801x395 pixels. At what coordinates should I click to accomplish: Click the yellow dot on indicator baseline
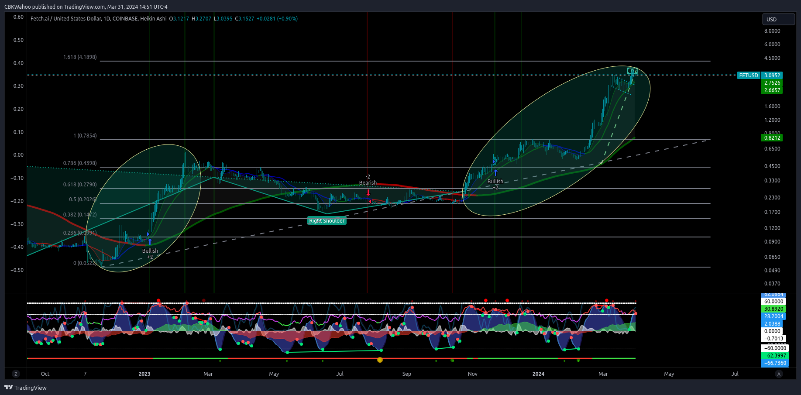[380, 360]
